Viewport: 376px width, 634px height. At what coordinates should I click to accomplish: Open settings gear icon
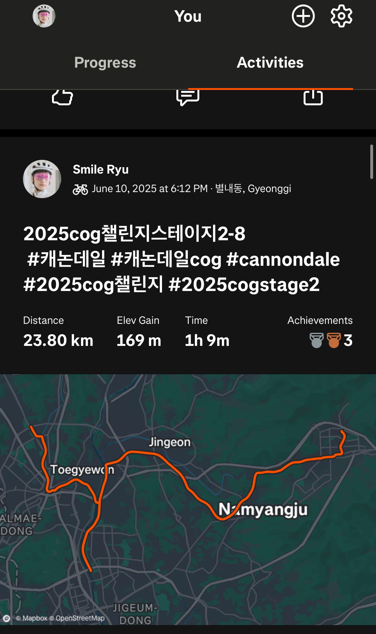341,16
